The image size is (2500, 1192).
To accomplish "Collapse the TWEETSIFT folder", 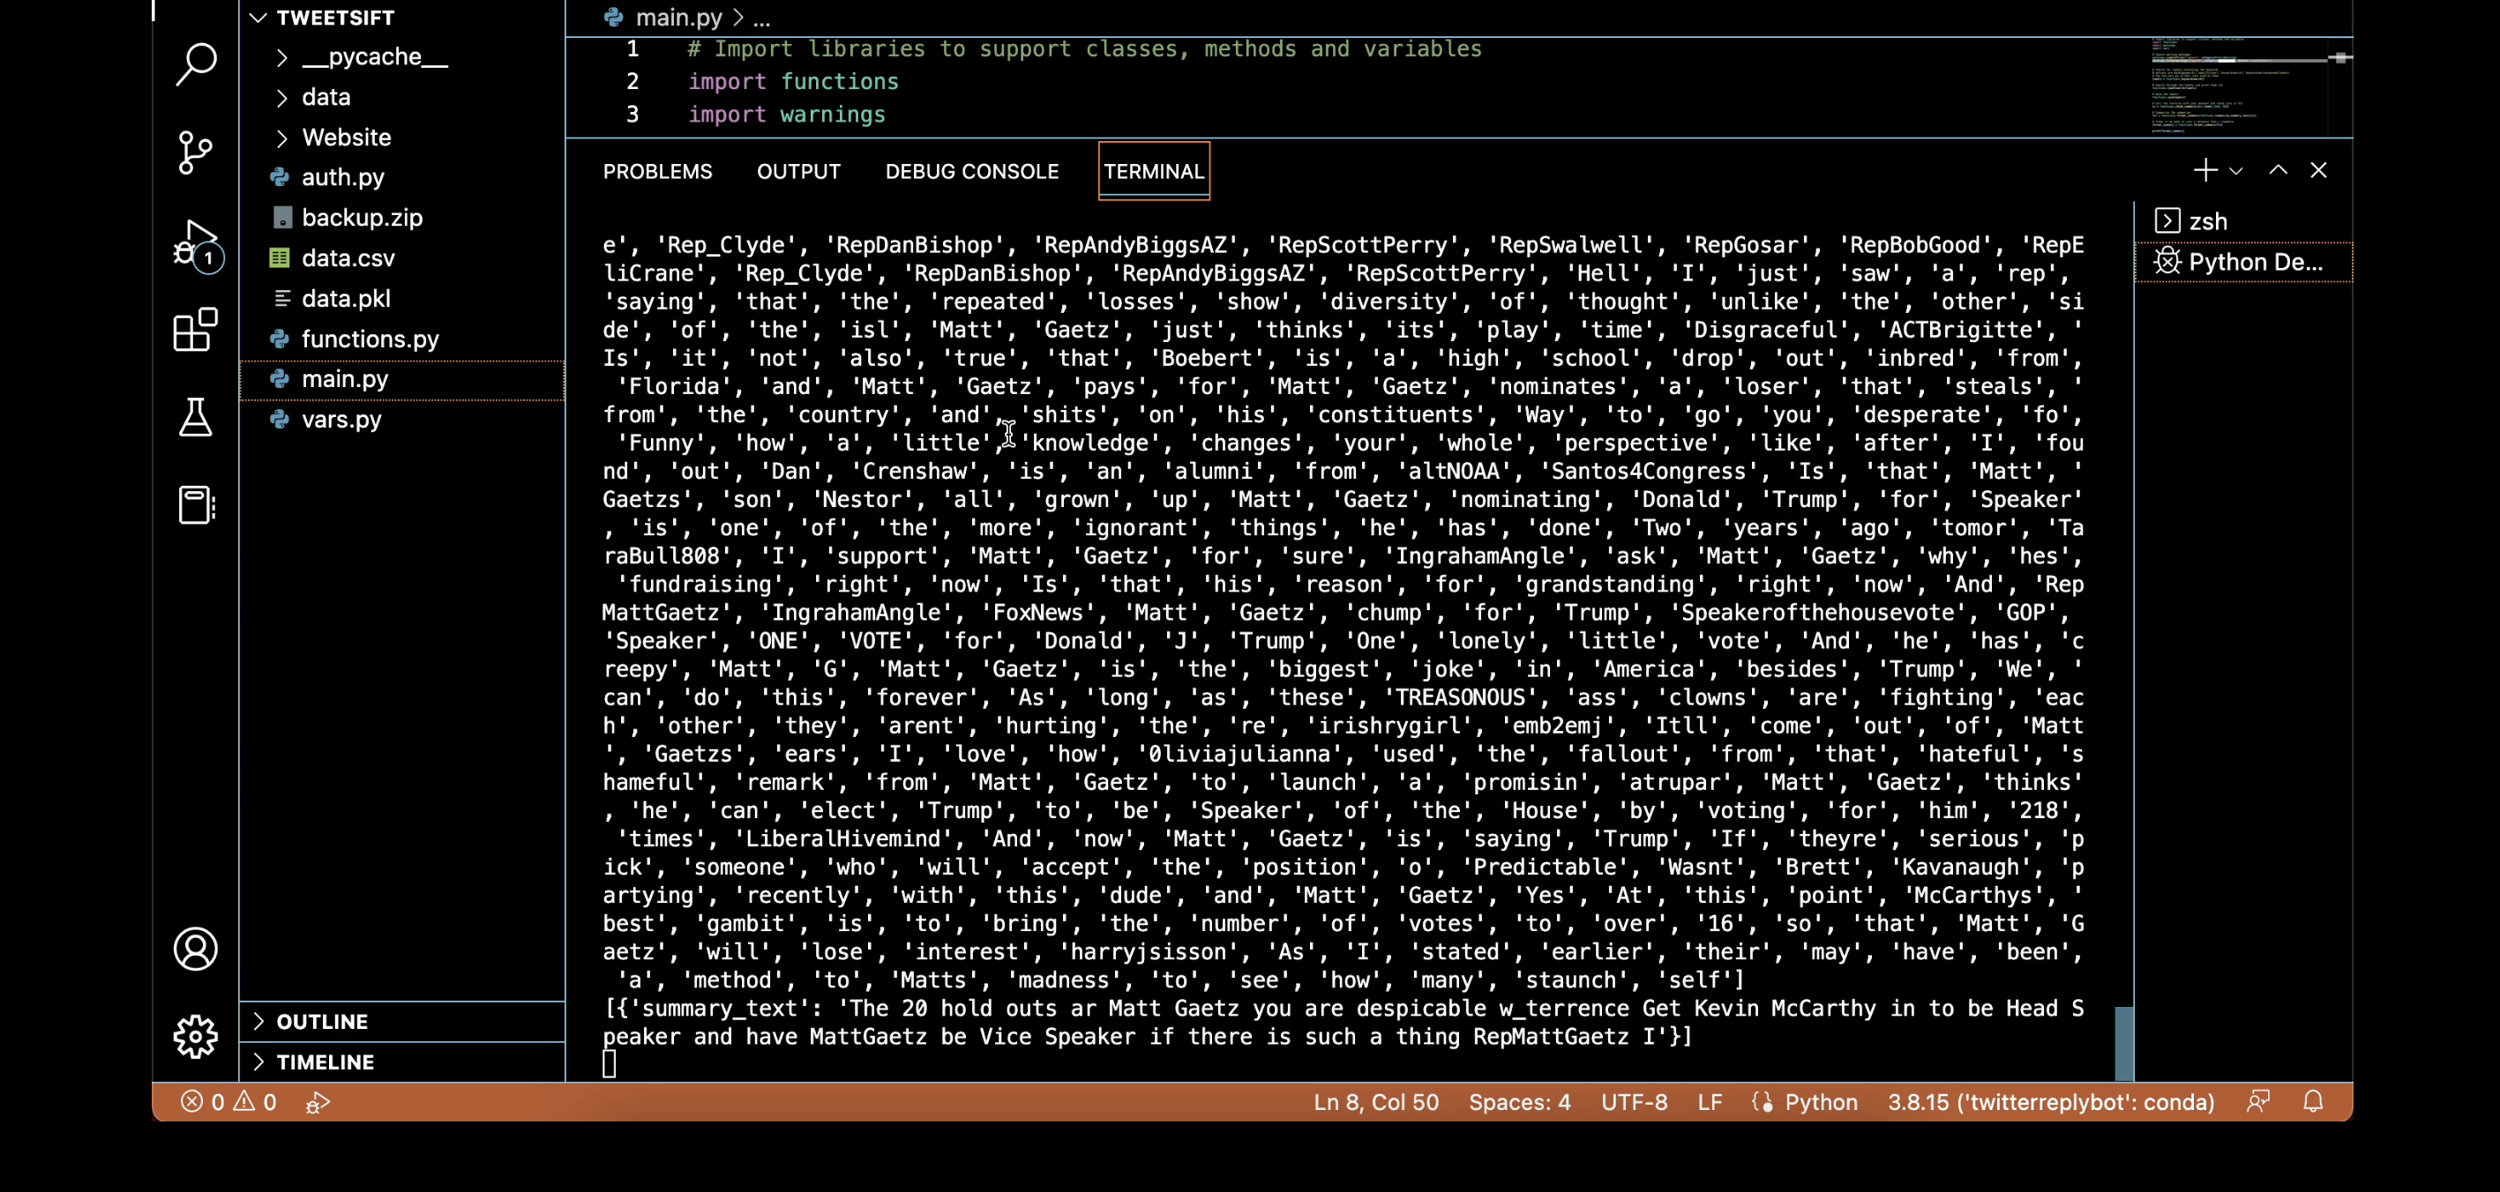I will [x=258, y=17].
